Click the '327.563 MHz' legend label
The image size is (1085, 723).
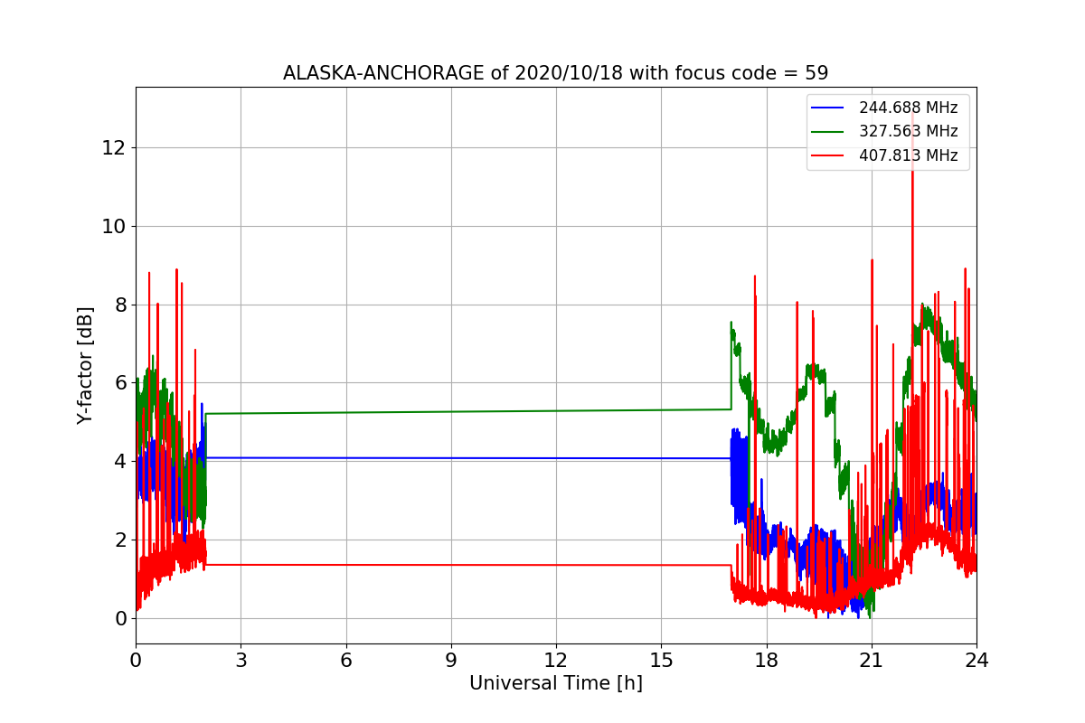point(908,131)
